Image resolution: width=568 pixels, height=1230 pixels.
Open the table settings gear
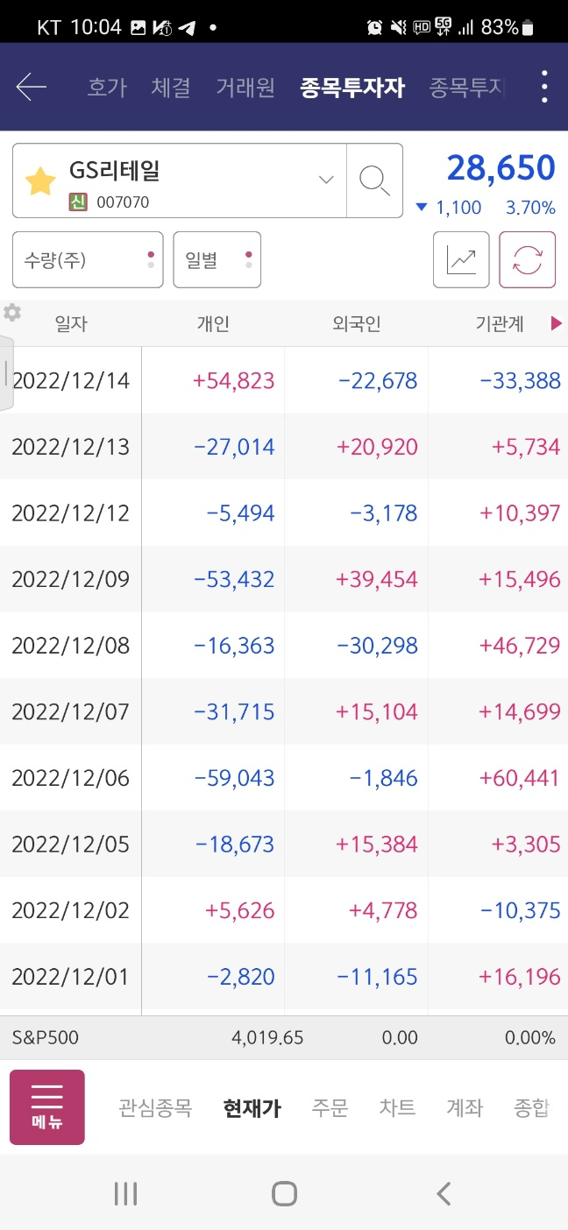coord(12,313)
